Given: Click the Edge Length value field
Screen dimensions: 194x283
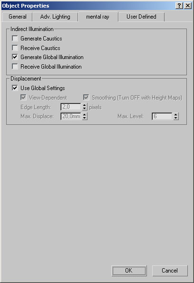Looking at the screenshot, I should point(71,107).
